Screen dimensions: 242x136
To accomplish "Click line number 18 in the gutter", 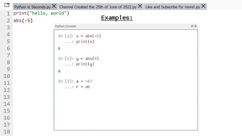I will click(7, 132).
